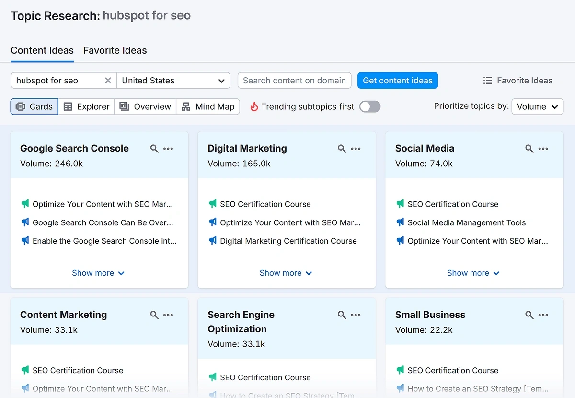Image resolution: width=575 pixels, height=398 pixels.
Task: Expand Show more in Social Media card
Action: (x=473, y=273)
